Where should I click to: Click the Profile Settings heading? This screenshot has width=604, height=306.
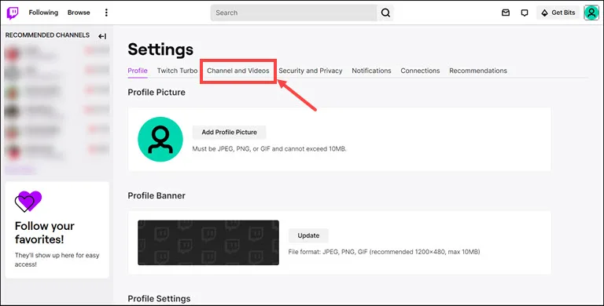tap(159, 299)
